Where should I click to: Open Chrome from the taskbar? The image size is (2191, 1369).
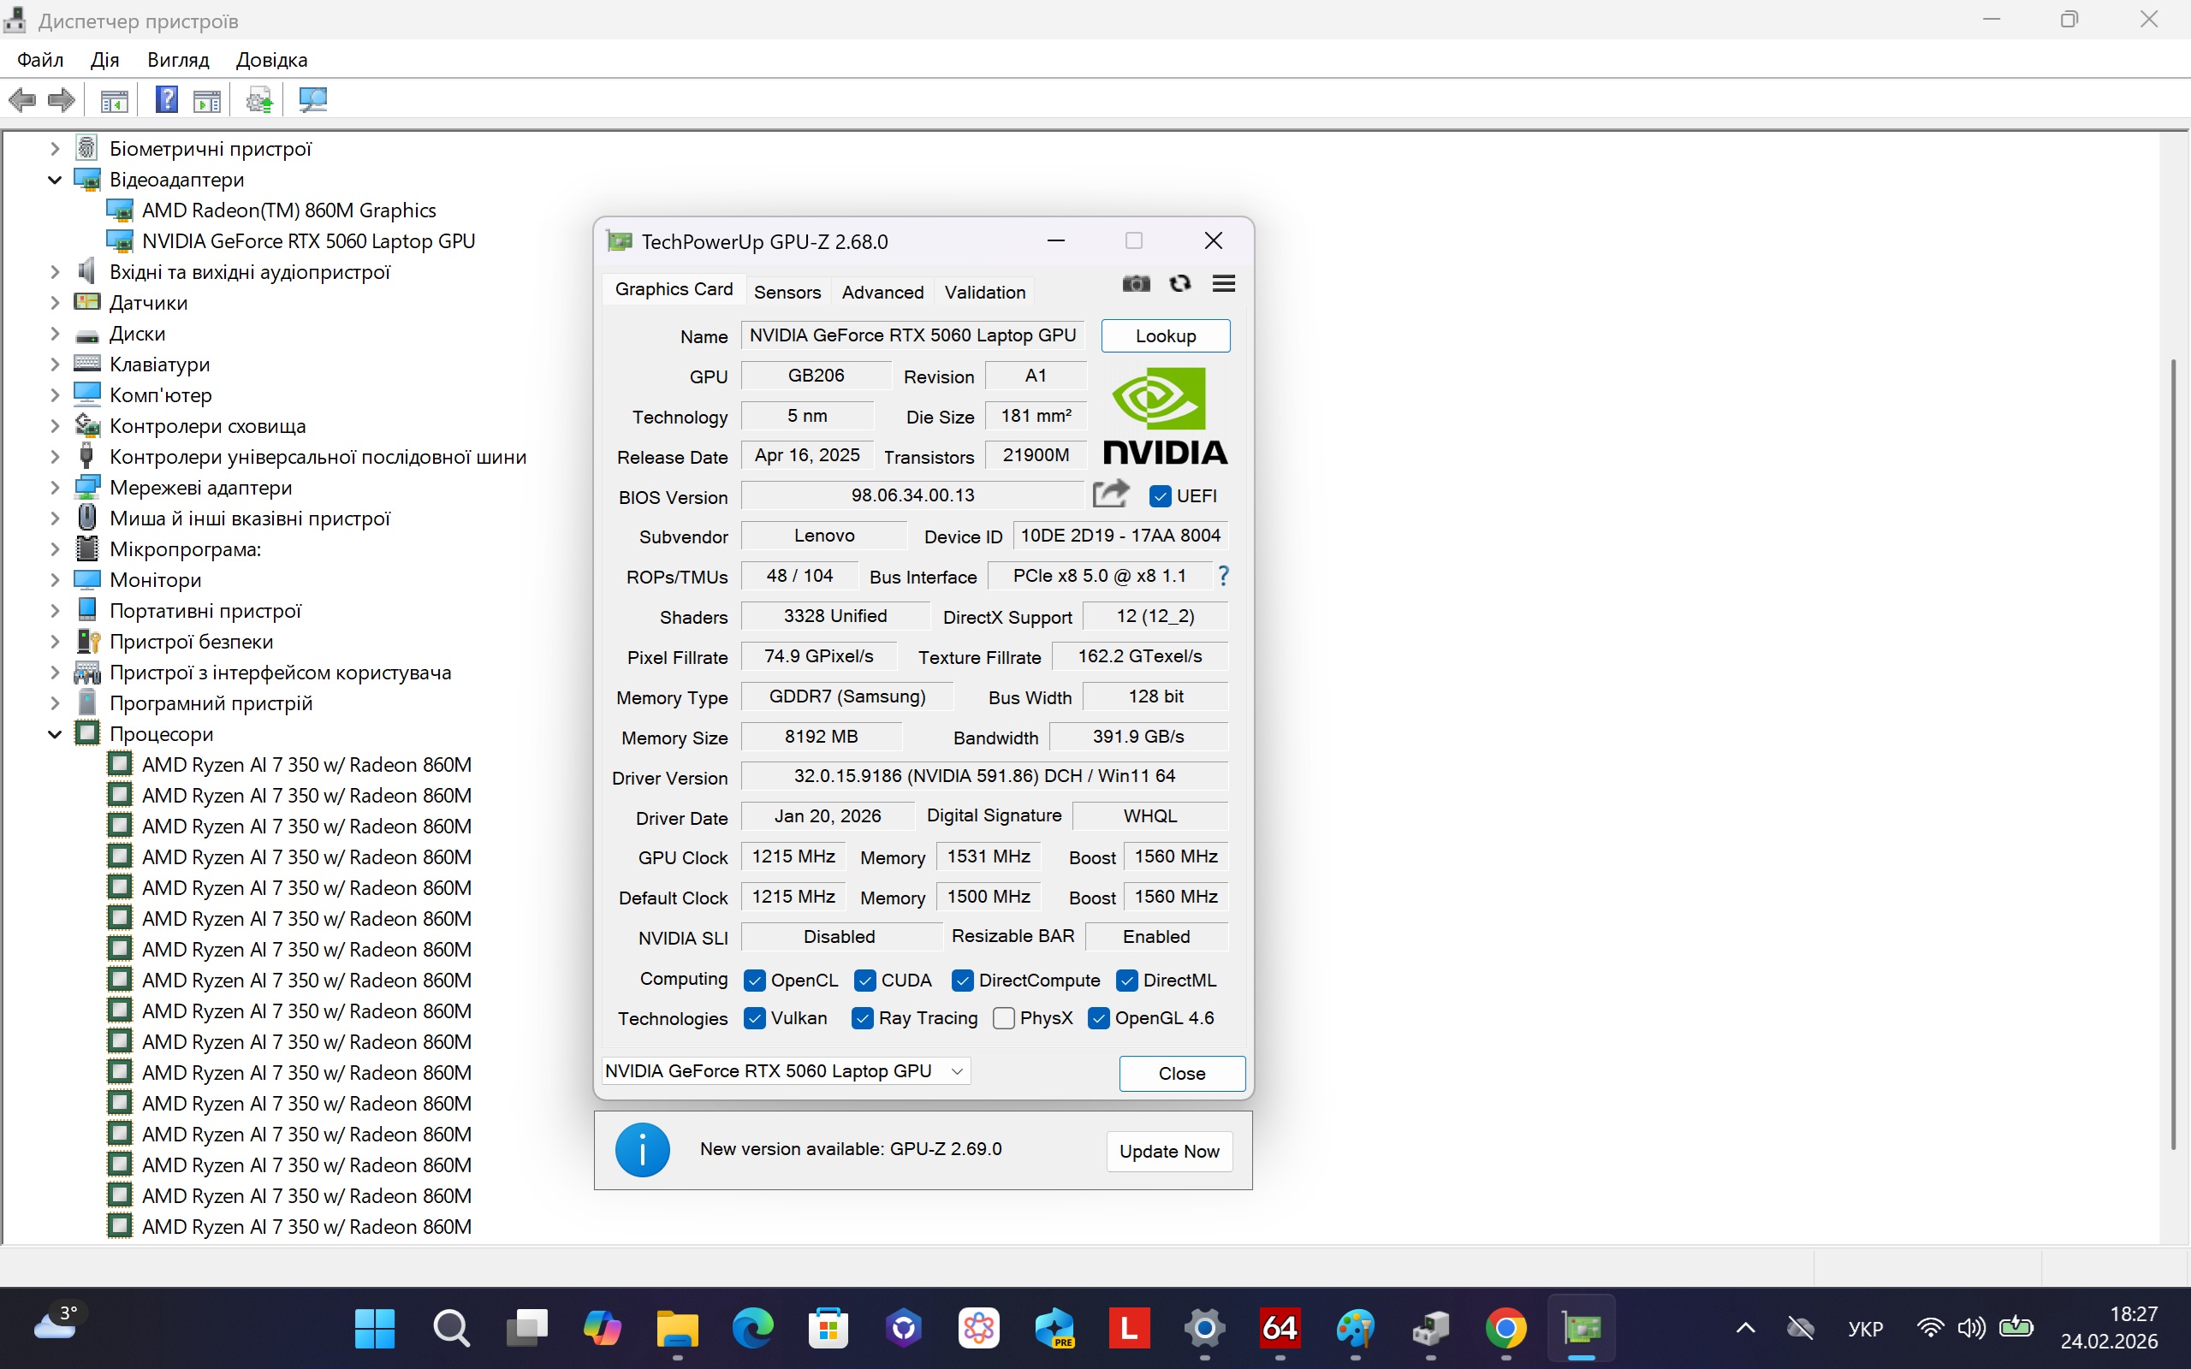pos(1505,1328)
